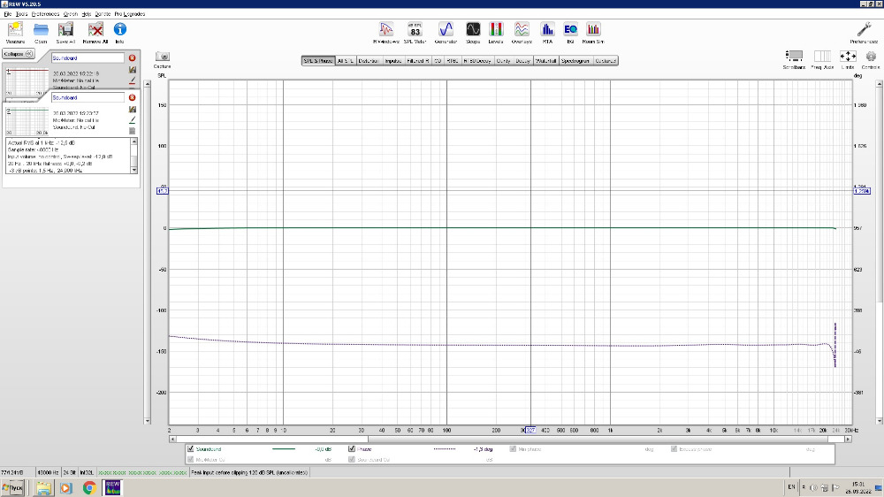Switch the Freq. Axis mode
This screenshot has width=884, height=497.
pos(822,59)
